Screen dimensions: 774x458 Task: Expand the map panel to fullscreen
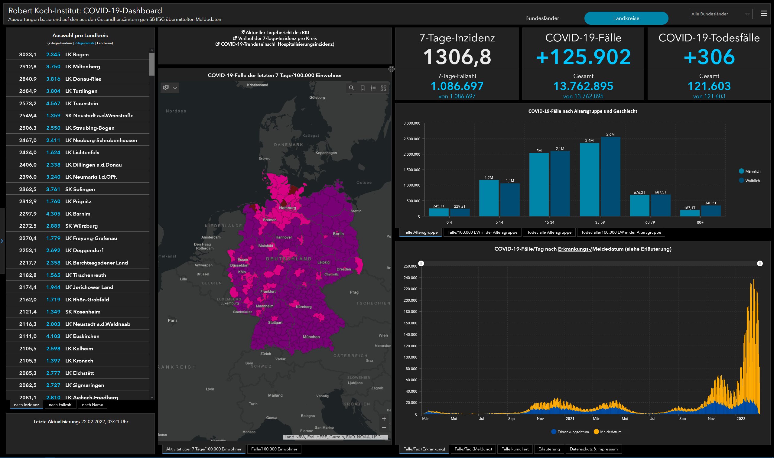(x=391, y=69)
